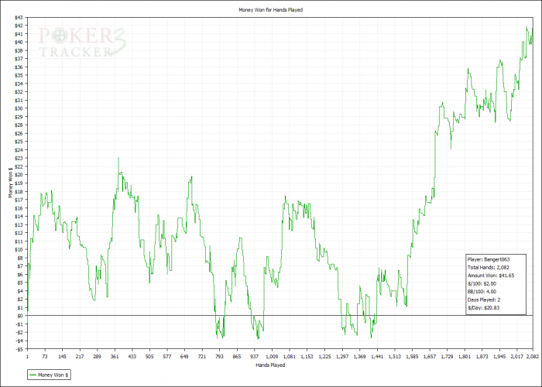
Task: Click the '1,009' x-axis tick label
Action: (272, 357)
